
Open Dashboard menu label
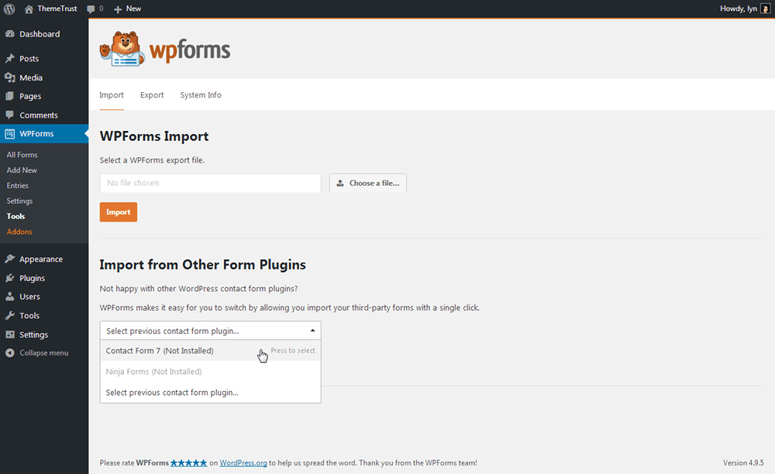40,34
